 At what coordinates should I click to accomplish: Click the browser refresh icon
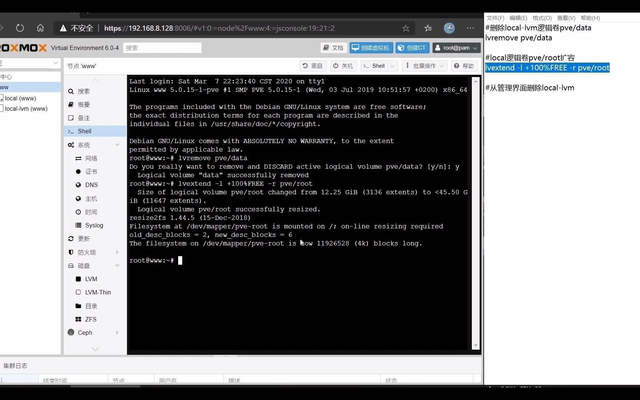(x=20, y=28)
